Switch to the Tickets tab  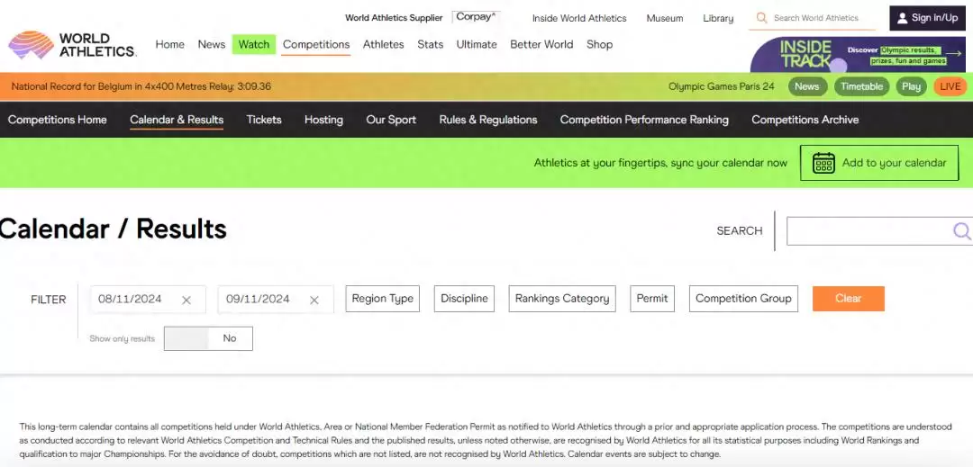click(x=264, y=120)
